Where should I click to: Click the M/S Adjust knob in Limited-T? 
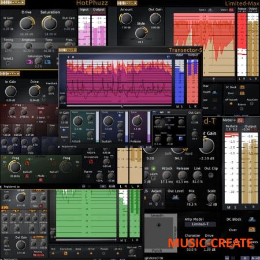[156, 198]
